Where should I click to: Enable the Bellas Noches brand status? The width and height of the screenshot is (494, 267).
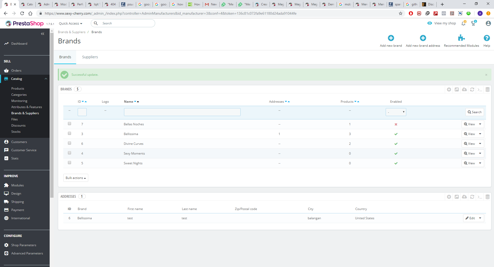click(396, 124)
